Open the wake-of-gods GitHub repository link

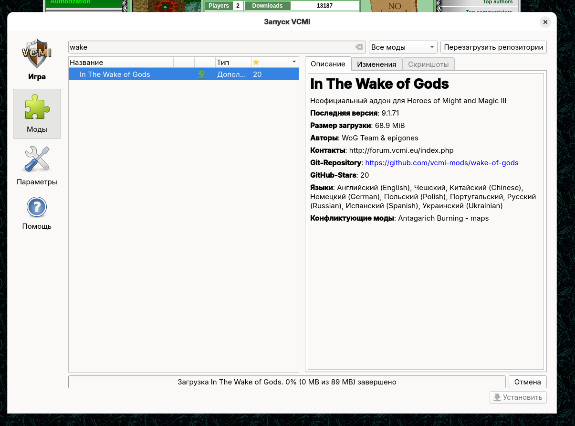[x=441, y=163]
